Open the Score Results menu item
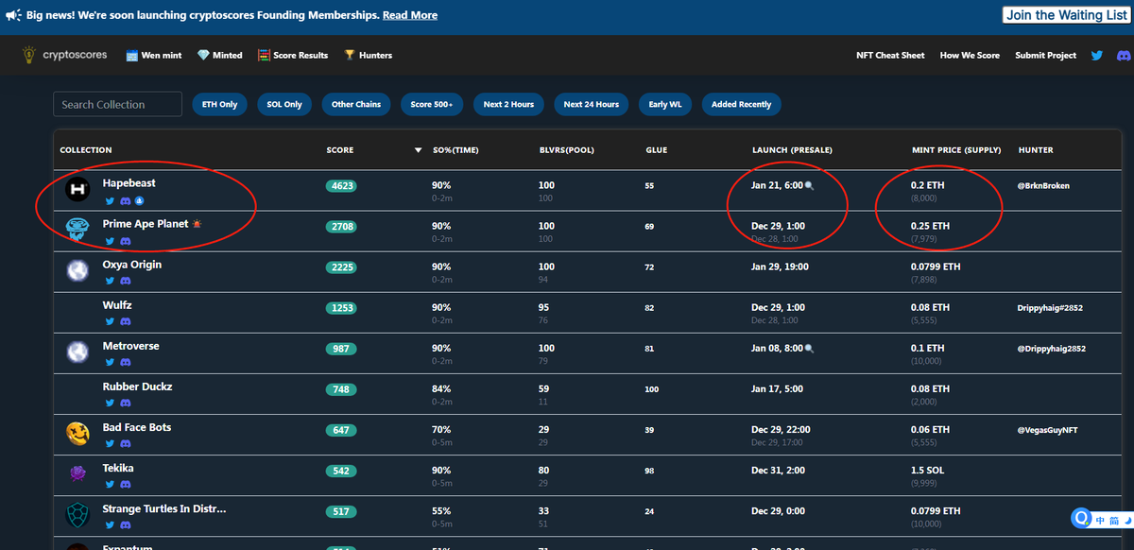 point(293,56)
